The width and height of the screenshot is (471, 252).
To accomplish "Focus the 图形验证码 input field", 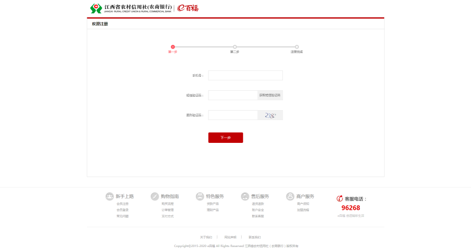I will click(233, 115).
